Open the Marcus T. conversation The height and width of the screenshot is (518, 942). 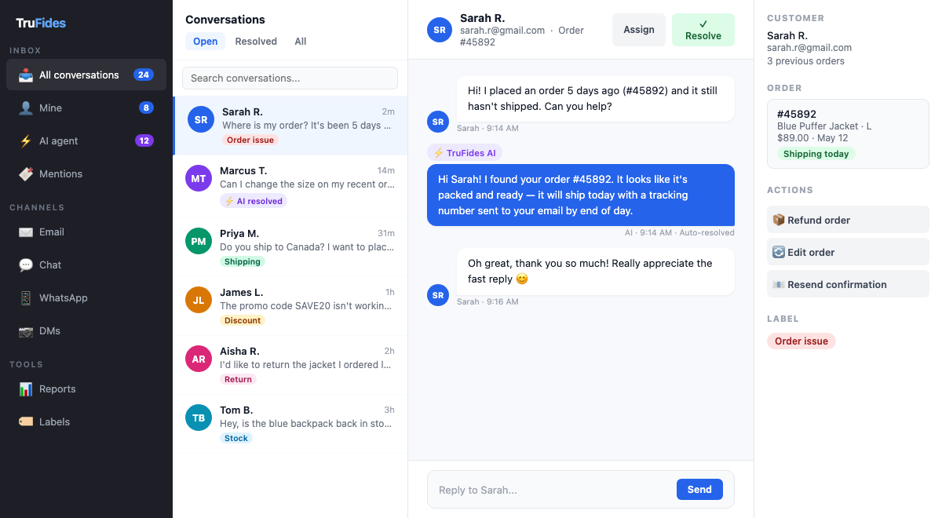(290, 184)
